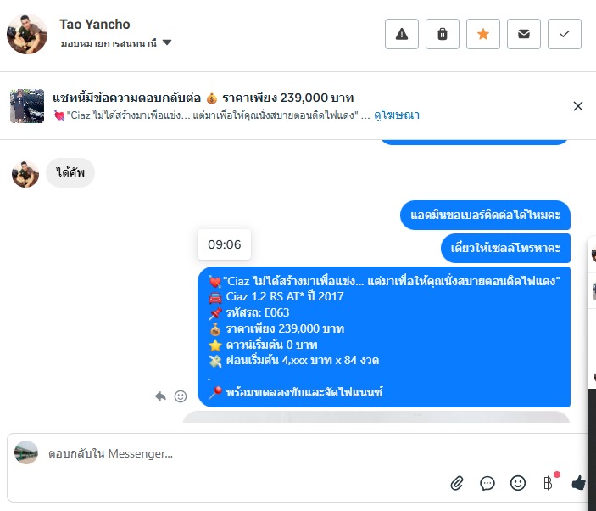Screen dimensions: 596x511
Task: Send a thumbs-up like
Action: [x=578, y=483]
